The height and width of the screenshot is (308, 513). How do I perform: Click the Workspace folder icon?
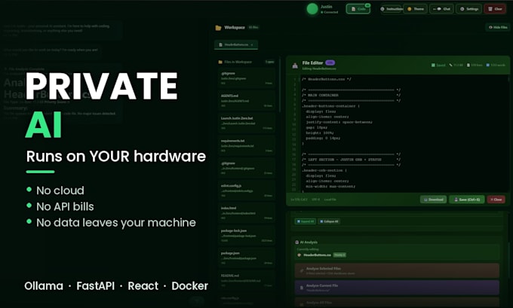point(218,28)
